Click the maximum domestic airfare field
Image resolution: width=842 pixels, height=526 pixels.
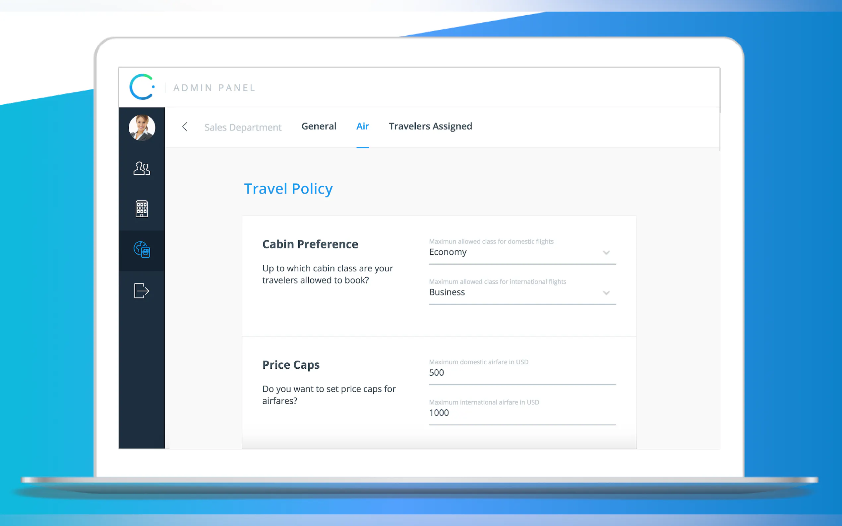522,373
